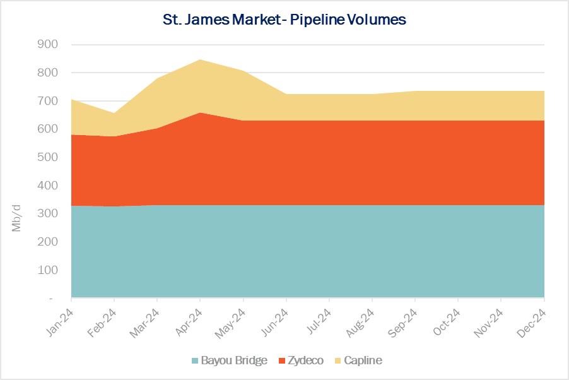The height and width of the screenshot is (380, 569).
Task: Click the 800 y-axis label
Action: click(47, 73)
